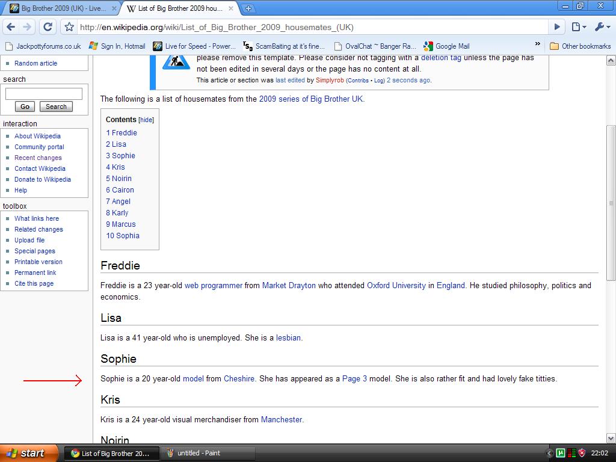The height and width of the screenshot is (462, 616).
Task: Open the Help link in sidebar
Action: click(x=21, y=190)
